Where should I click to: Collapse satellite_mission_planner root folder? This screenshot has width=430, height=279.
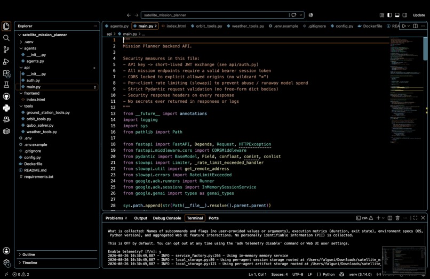[x=19, y=35]
